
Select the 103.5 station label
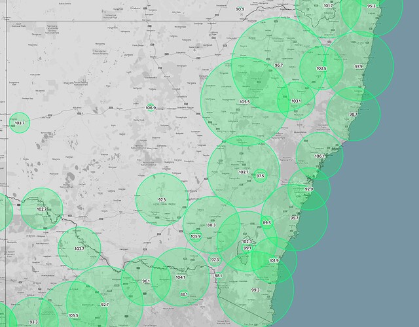click(x=321, y=69)
